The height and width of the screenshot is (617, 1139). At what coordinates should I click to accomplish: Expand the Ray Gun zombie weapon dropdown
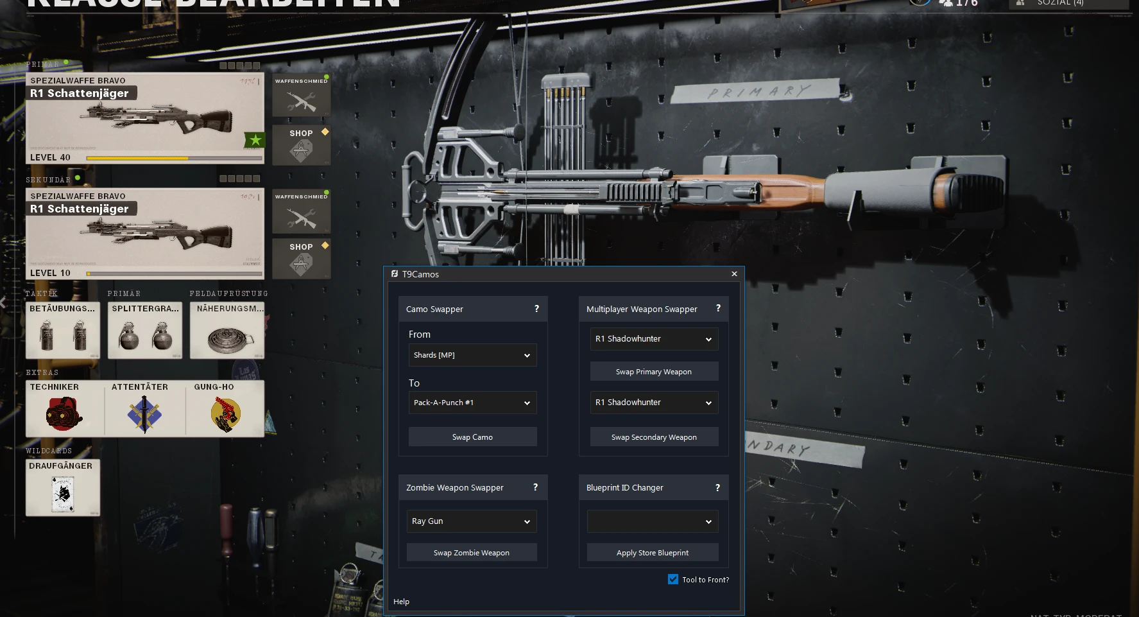point(472,521)
